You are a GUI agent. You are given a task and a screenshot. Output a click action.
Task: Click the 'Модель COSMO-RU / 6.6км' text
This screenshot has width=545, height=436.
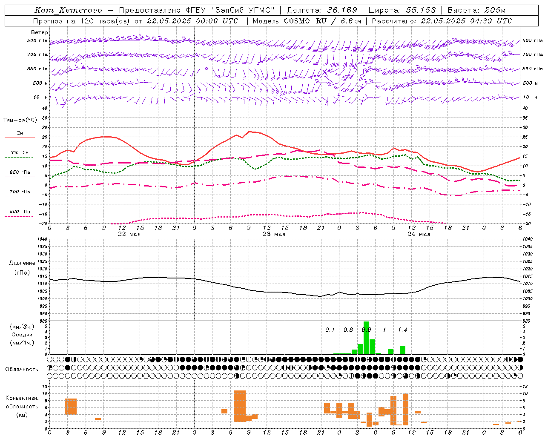click(307, 21)
